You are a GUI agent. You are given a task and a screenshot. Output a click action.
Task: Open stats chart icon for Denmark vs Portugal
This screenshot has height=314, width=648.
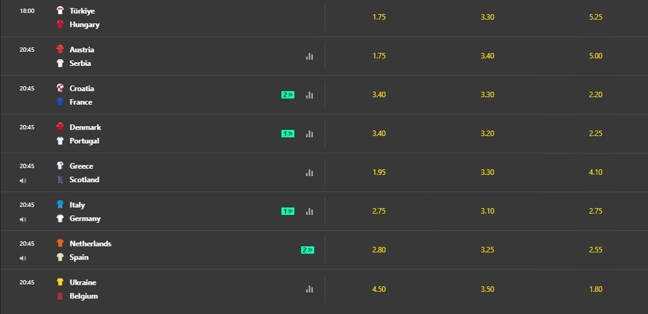point(310,134)
